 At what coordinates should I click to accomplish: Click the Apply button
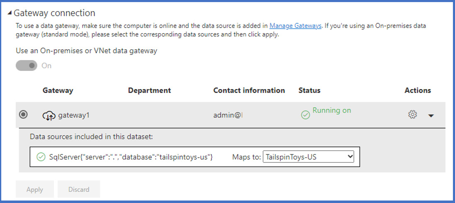[x=35, y=189]
